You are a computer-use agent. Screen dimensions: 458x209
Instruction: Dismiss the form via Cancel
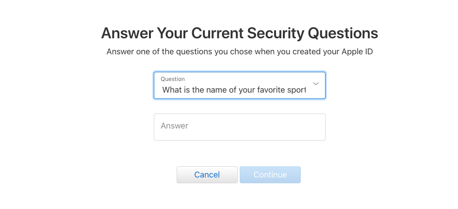point(207,175)
